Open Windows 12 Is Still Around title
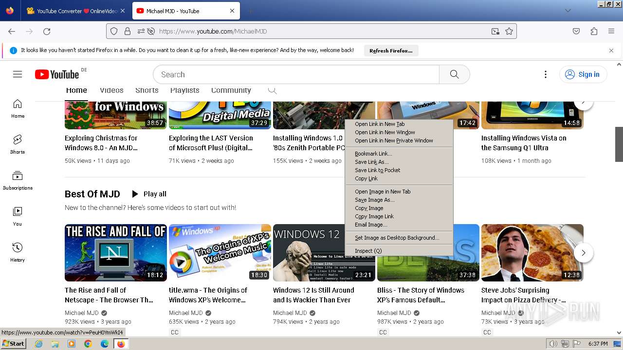This screenshot has height=350, width=623. pyautogui.click(x=313, y=295)
